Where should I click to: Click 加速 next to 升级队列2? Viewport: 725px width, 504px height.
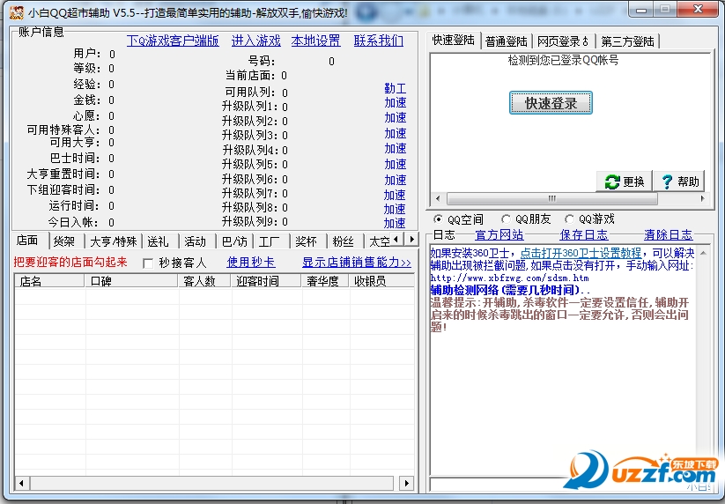click(395, 118)
